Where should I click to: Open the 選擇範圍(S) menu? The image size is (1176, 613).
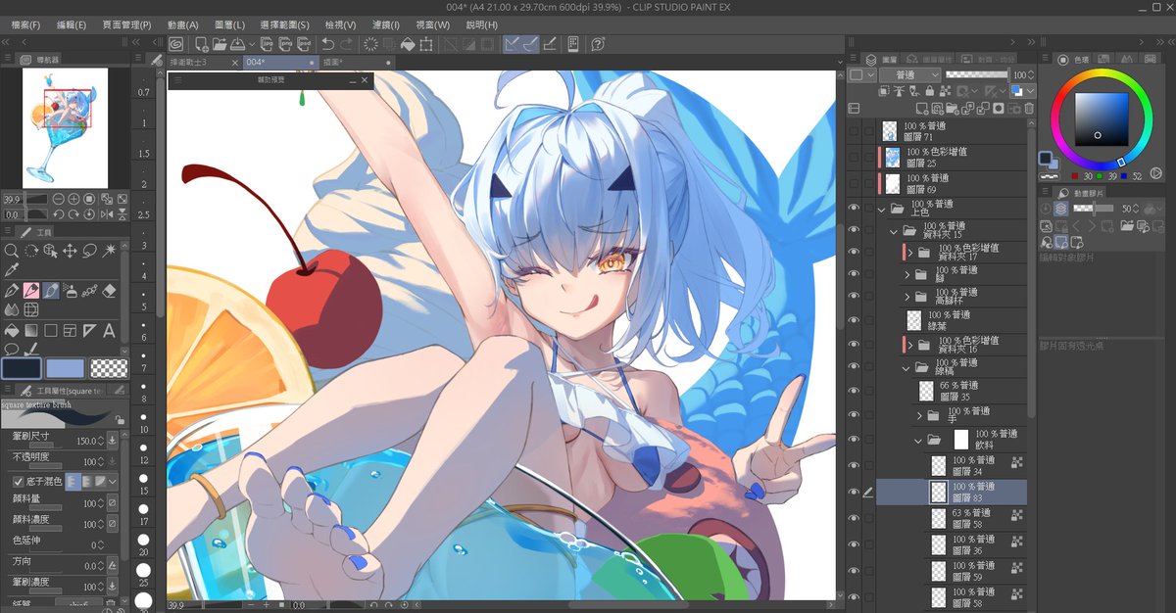(x=285, y=24)
